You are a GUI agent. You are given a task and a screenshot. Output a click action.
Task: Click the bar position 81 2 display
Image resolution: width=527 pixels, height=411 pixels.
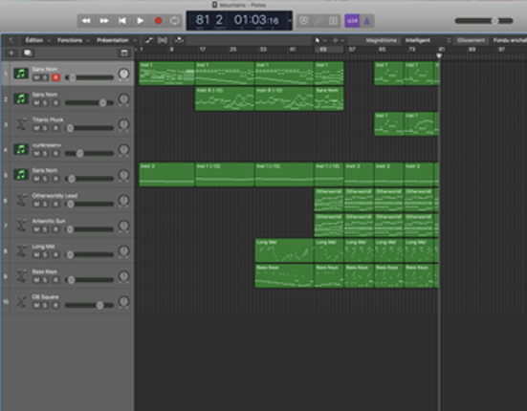209,20
